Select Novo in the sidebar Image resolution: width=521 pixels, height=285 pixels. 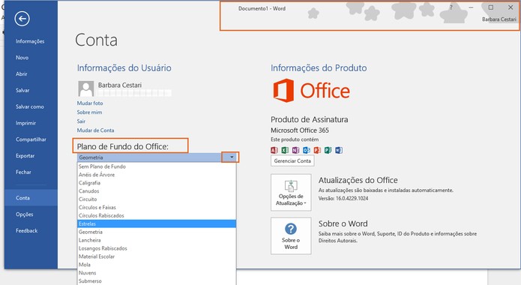click(31, 58)
